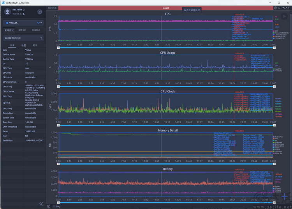Click inside the FPS chart plot area
The width and height of the screenshot is (292, 209).
[166, 28]
